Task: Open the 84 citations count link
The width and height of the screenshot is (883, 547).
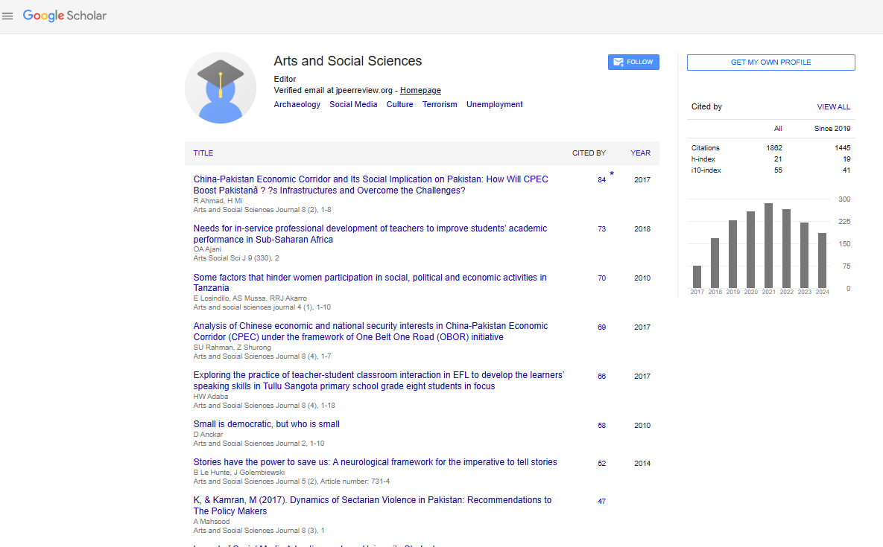Action: (601, 180)
